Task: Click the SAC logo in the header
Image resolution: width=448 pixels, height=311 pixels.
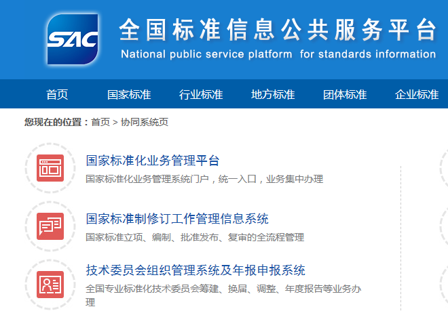Action: tap(73, 39)
